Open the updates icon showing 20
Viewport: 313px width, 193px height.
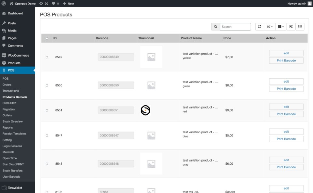coord(44,4)
